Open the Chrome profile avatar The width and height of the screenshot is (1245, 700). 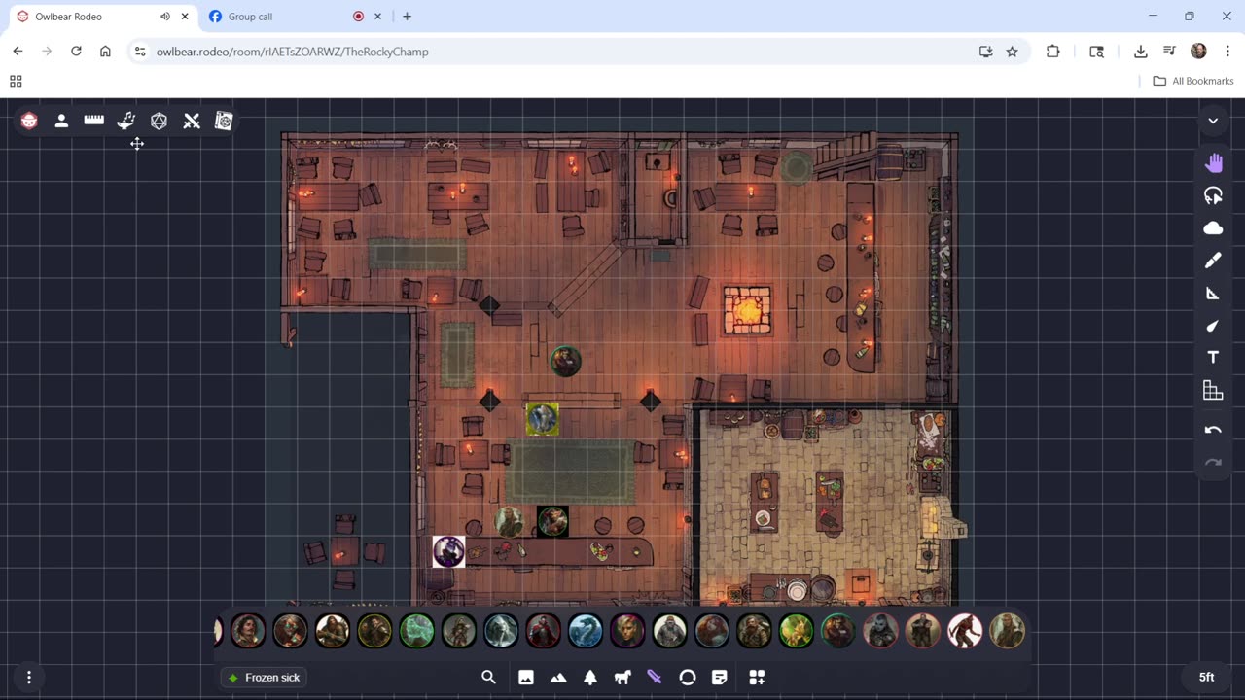coord(1198,52)
